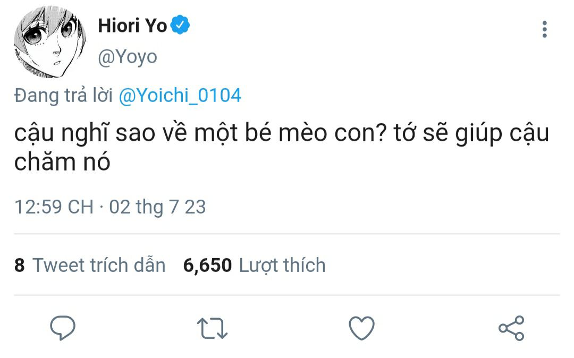574x358 pixels.
Task: Like the tweet with the heart icon
Action: click(362, 328)
